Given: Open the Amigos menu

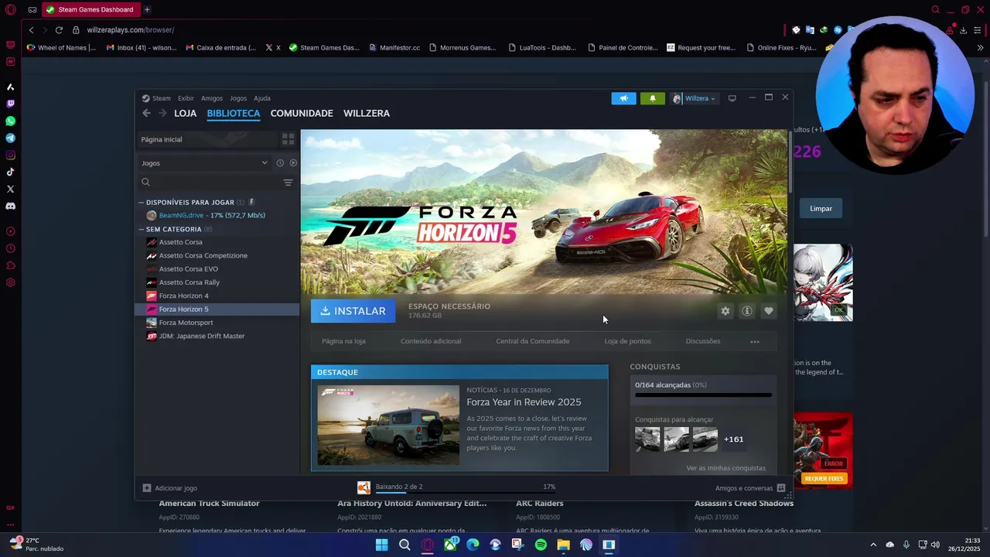Looking at the screenshot, I should click(212, 98).
